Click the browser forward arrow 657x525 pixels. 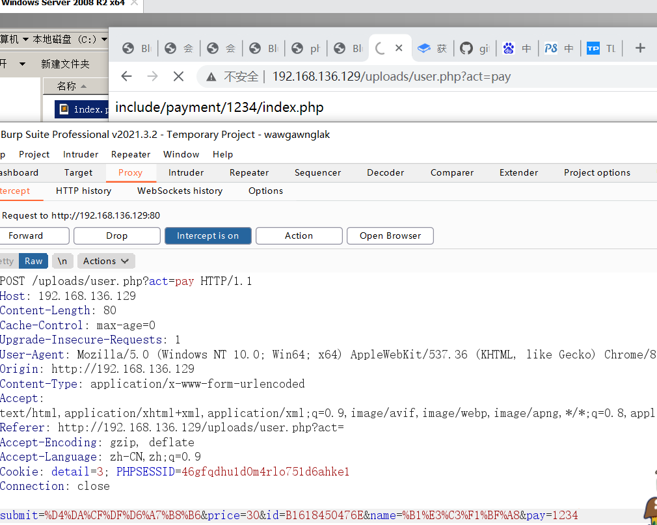tap(152, 76)
